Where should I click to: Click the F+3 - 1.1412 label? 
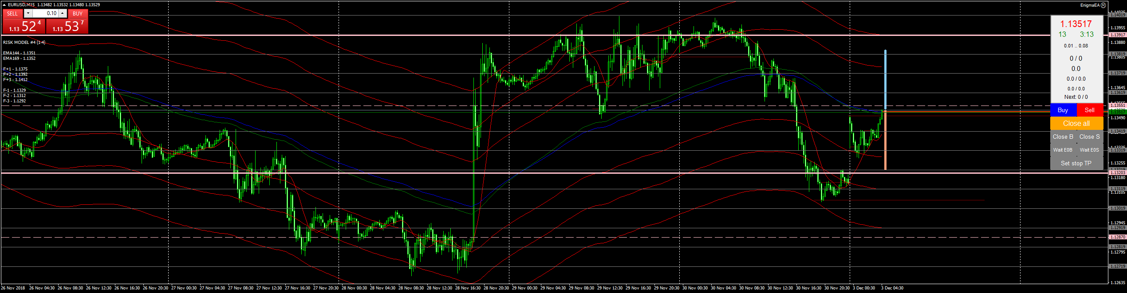(15, 80)
